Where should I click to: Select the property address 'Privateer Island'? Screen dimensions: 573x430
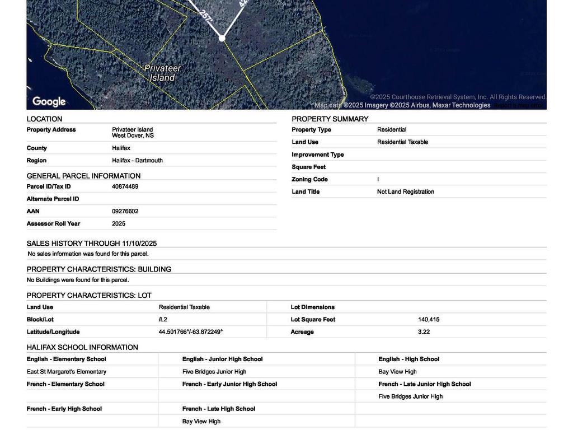coord(132,129)
